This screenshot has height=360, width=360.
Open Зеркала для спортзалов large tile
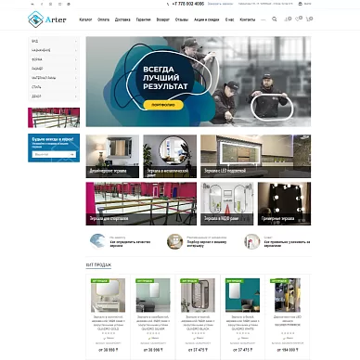coord(141,203)
